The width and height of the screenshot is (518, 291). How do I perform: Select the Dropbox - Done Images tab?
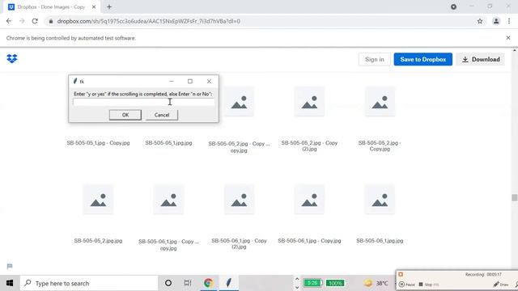click(51, 7)
